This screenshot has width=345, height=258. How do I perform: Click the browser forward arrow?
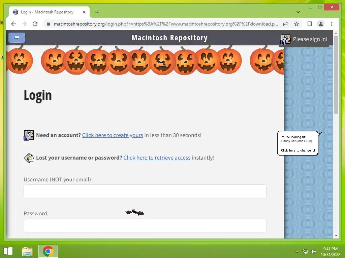(x=24, y=24)
